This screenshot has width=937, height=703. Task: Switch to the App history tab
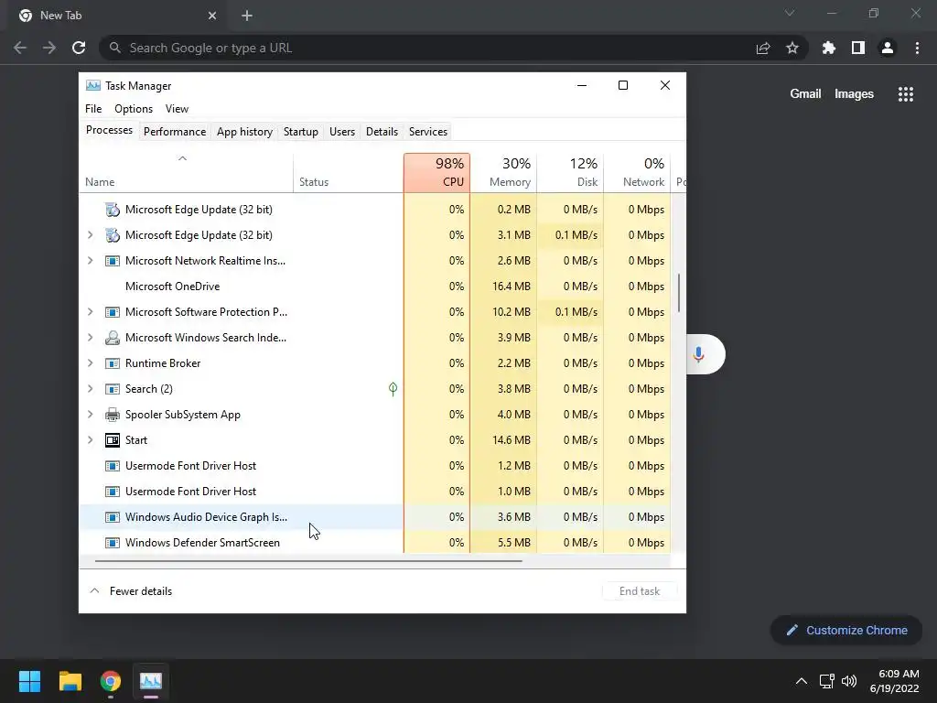click(244, 132)
